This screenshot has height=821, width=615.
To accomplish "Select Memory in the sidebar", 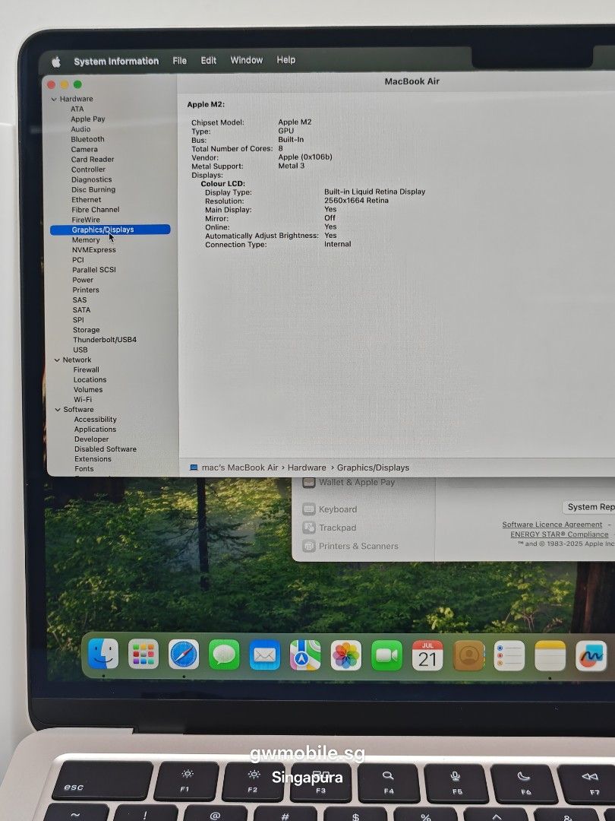I will click(86, 239).
